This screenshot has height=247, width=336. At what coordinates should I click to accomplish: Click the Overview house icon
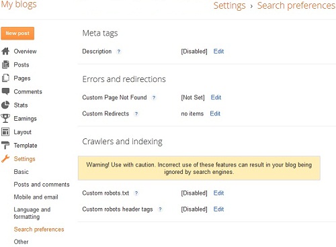(5, 51)
